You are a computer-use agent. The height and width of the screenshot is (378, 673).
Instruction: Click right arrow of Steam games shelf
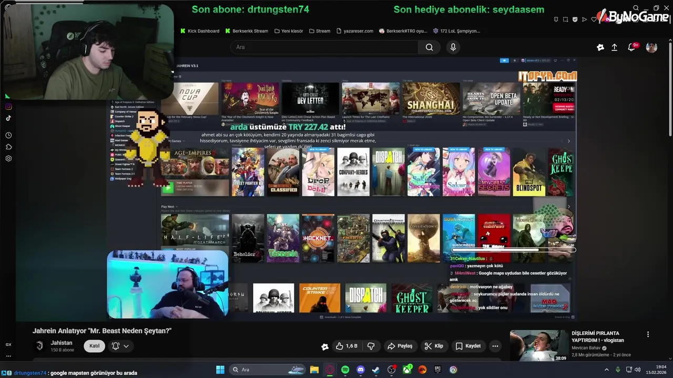pos(568,141)
